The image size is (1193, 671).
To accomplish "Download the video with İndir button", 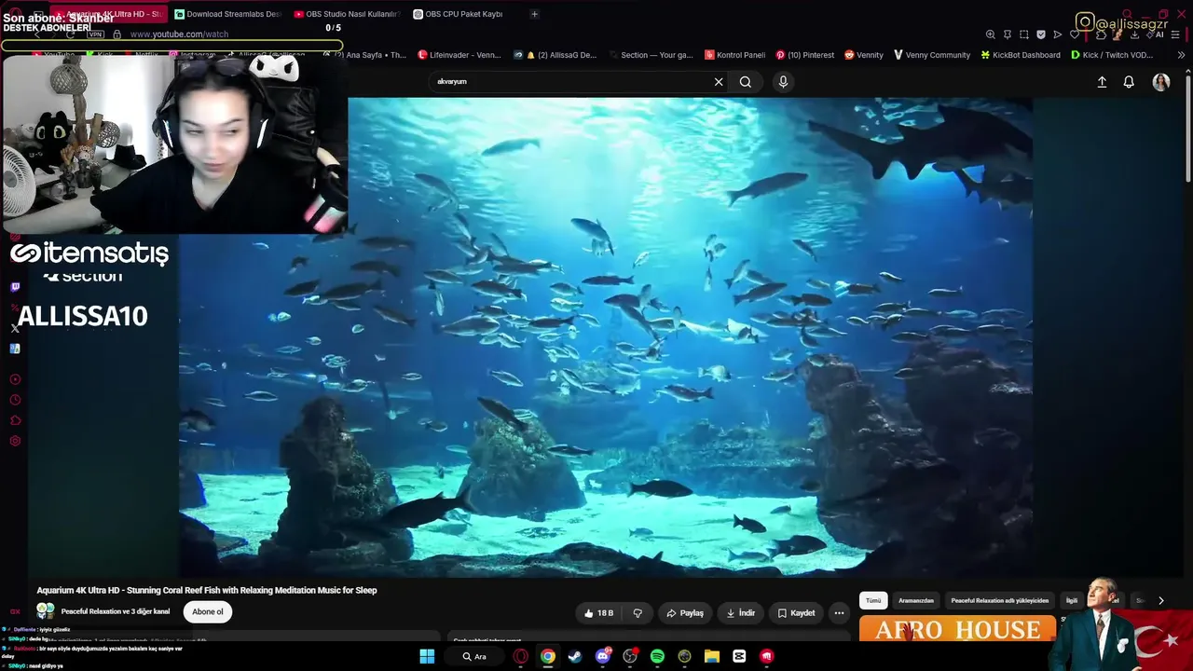I will (x=741, y=613).
